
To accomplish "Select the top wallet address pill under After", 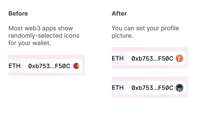I will point(156,58).
